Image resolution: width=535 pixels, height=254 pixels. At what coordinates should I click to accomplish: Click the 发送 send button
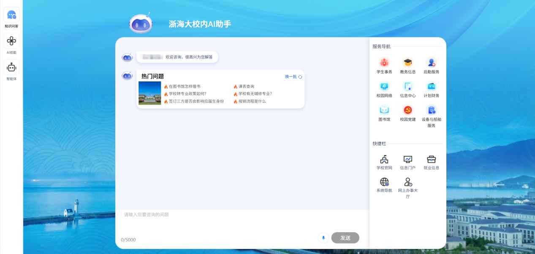pos(345,238)
